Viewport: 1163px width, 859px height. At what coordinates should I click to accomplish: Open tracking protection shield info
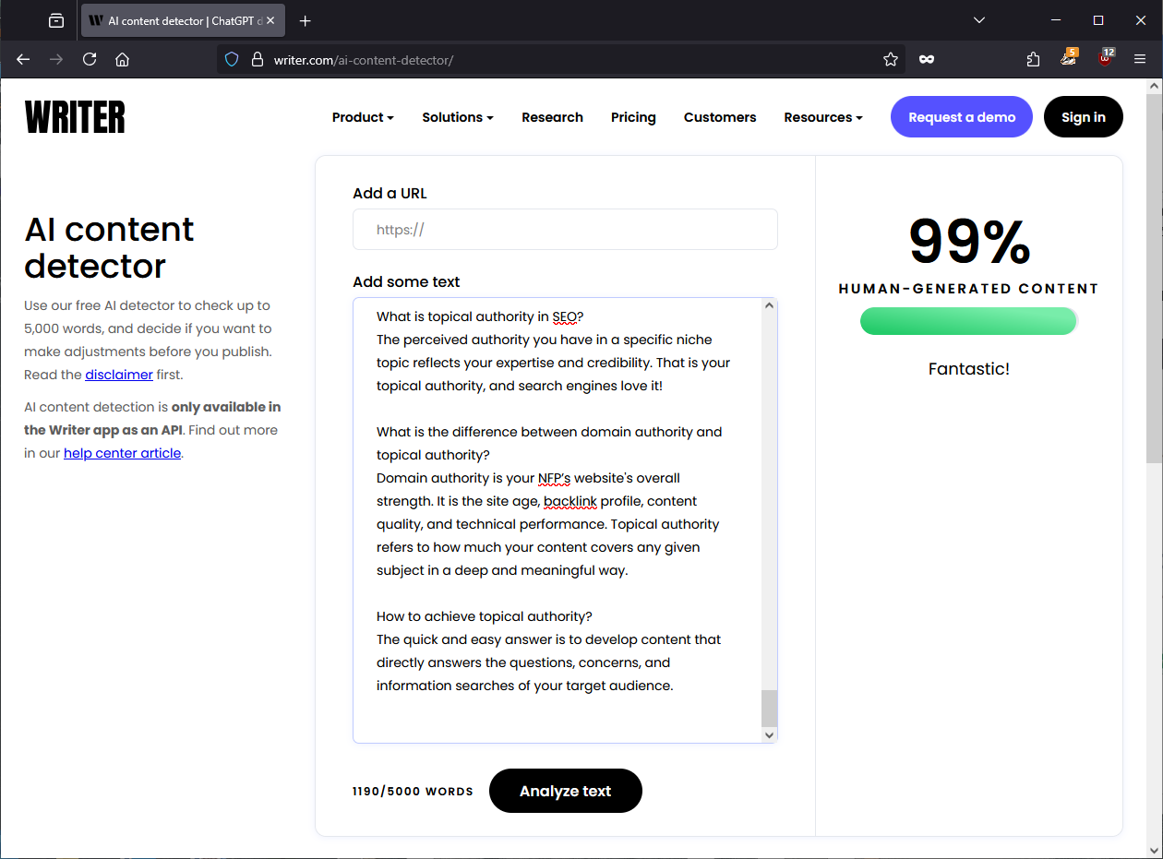tap(232, 59)
